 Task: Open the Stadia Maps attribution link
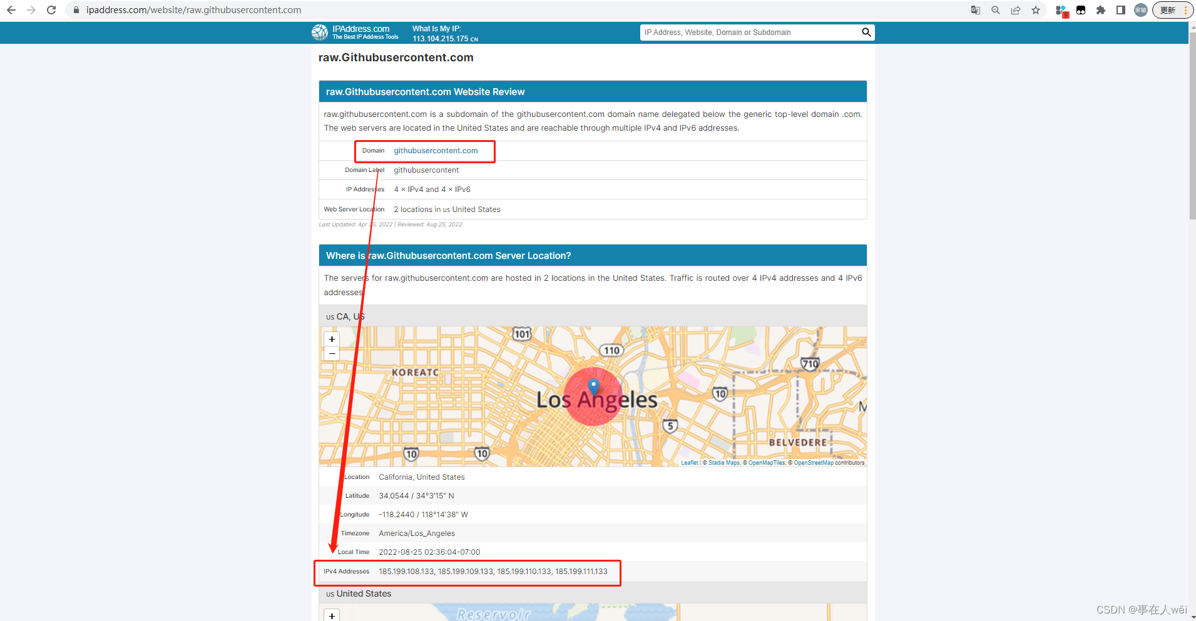(724, 463)
